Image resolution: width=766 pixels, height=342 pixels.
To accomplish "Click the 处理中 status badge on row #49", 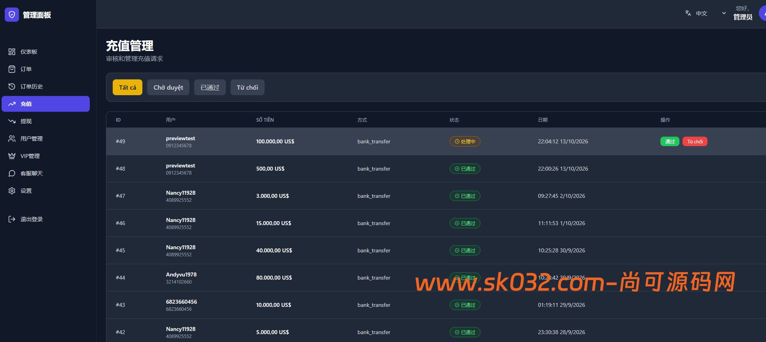I will point(465,141).
